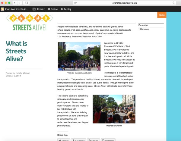The height and width of the screenshot is (141, 181).
Task: Share the post on Pinterest
Action: coord(108,140)
